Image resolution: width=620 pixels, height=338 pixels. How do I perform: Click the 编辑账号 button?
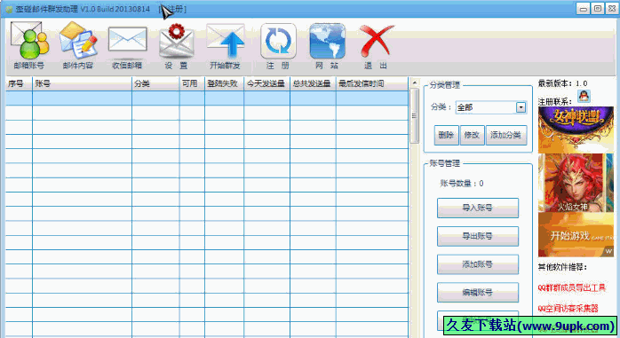tap(478, 293)
